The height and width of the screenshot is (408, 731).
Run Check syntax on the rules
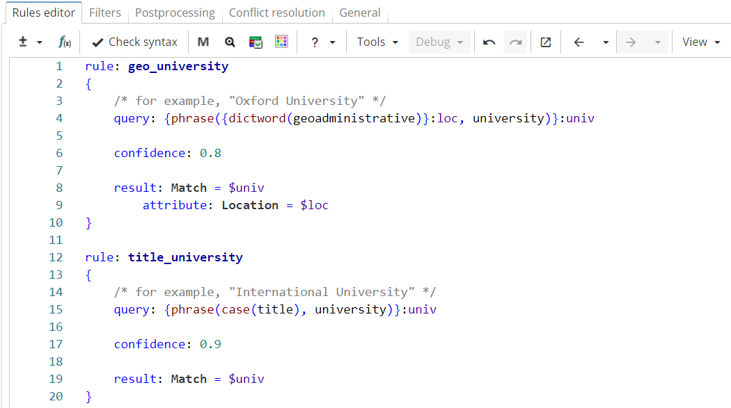(x=134, y=42)
